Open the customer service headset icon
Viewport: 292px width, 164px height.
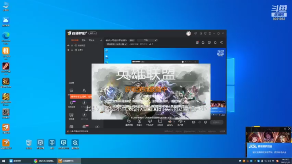(x=201, y=34)
